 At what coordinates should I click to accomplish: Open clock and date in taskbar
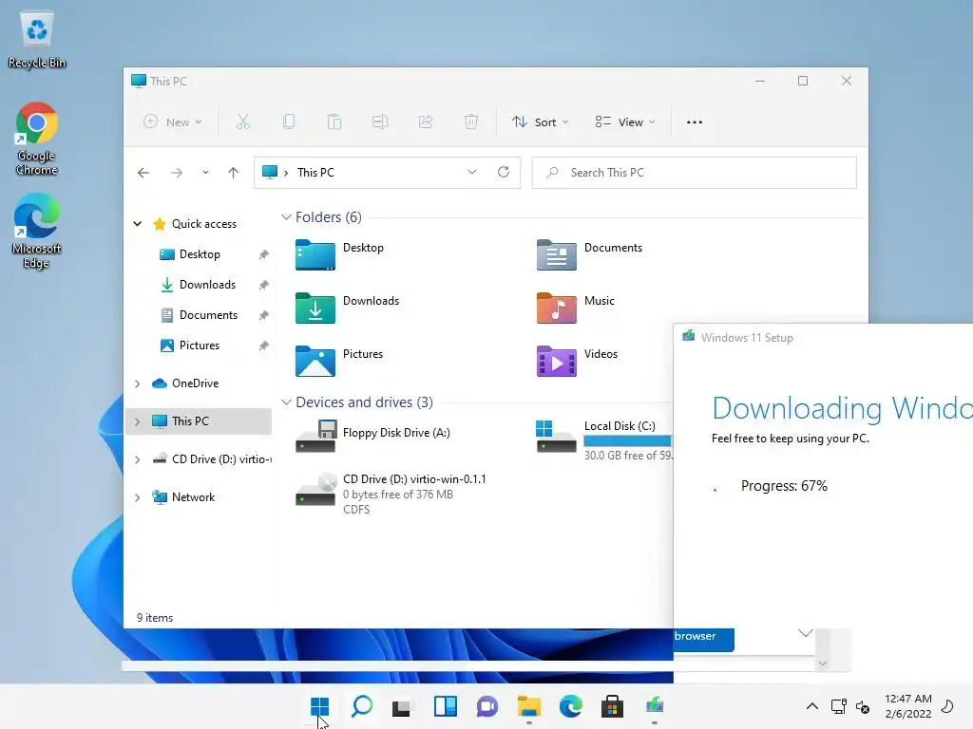(907, 706)
